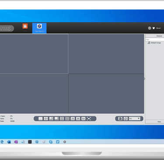Image resolution: width=164 pixels, height=160 pixels.
Task: Switch to the Live View tab
Action: (x=39, y=28)
